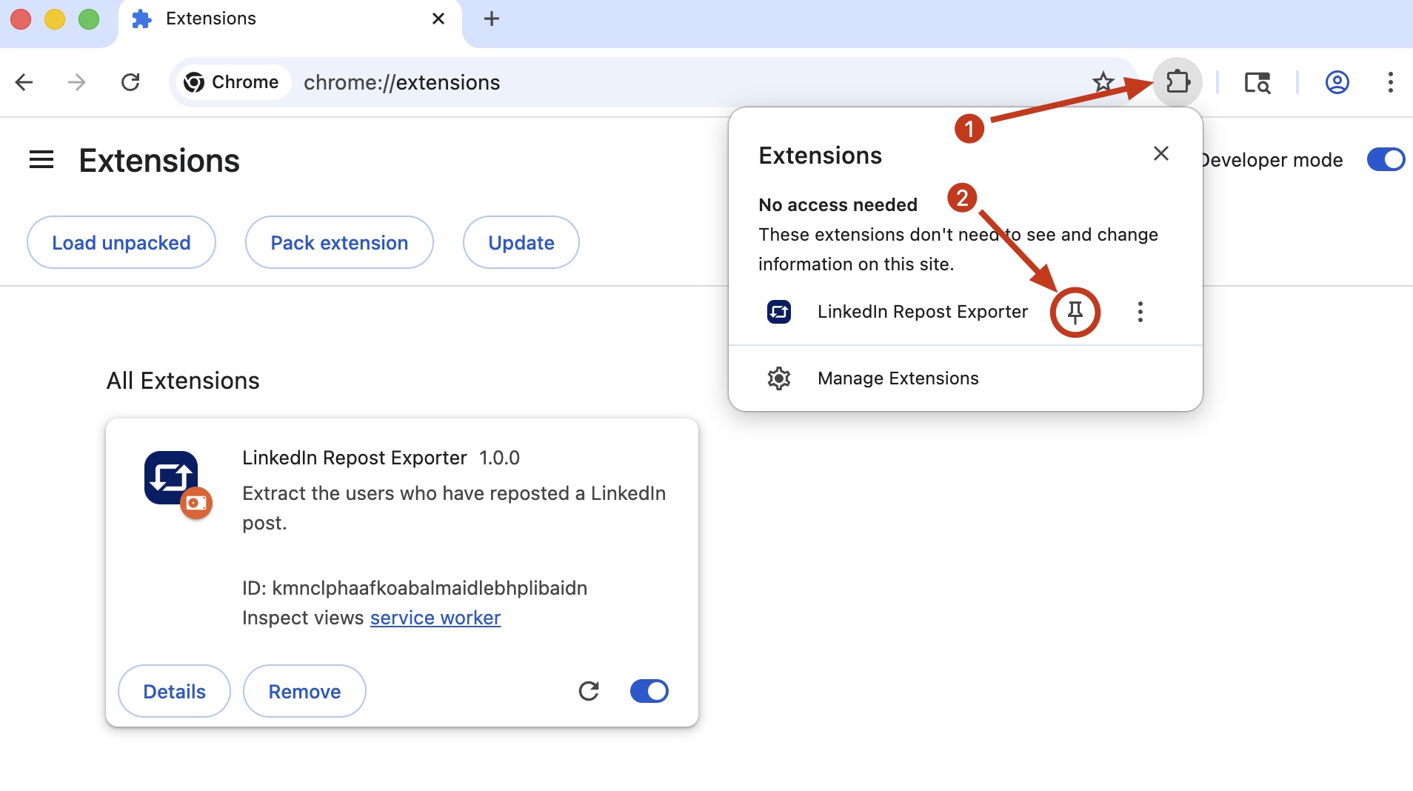Image resolution: width=1413 pixels, height=791 pixels.
Task: Select LinkedIn Repost Exporter in popup list
Action: point(923,312)
